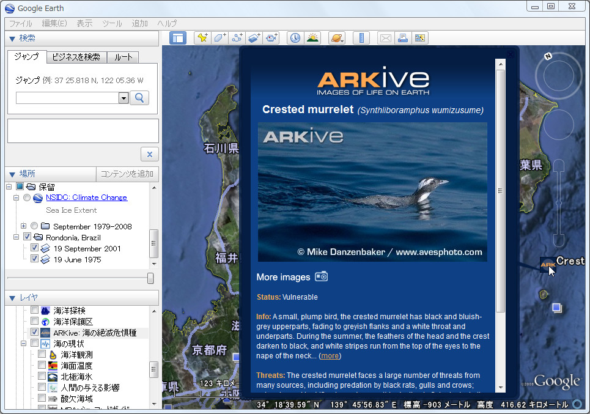Email the current view
The width and height of the screenshot is (590, 414).
pos(386,37)
